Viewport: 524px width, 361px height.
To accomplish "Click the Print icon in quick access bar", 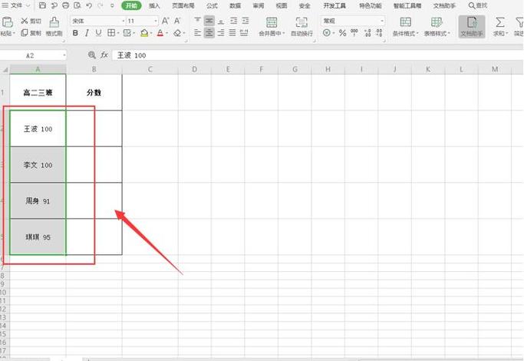I will [x=66, y=5].
